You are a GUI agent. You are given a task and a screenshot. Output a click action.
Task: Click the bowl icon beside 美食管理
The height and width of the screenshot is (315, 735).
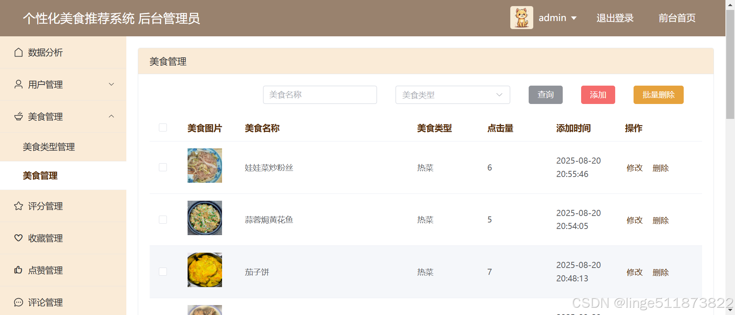[18, 117]
